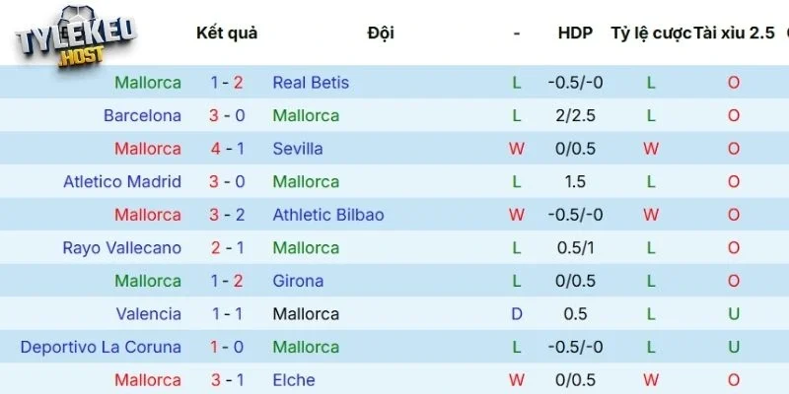Select the HDP column header
Screen dimensions: 789x394
(x=575, y=33)
